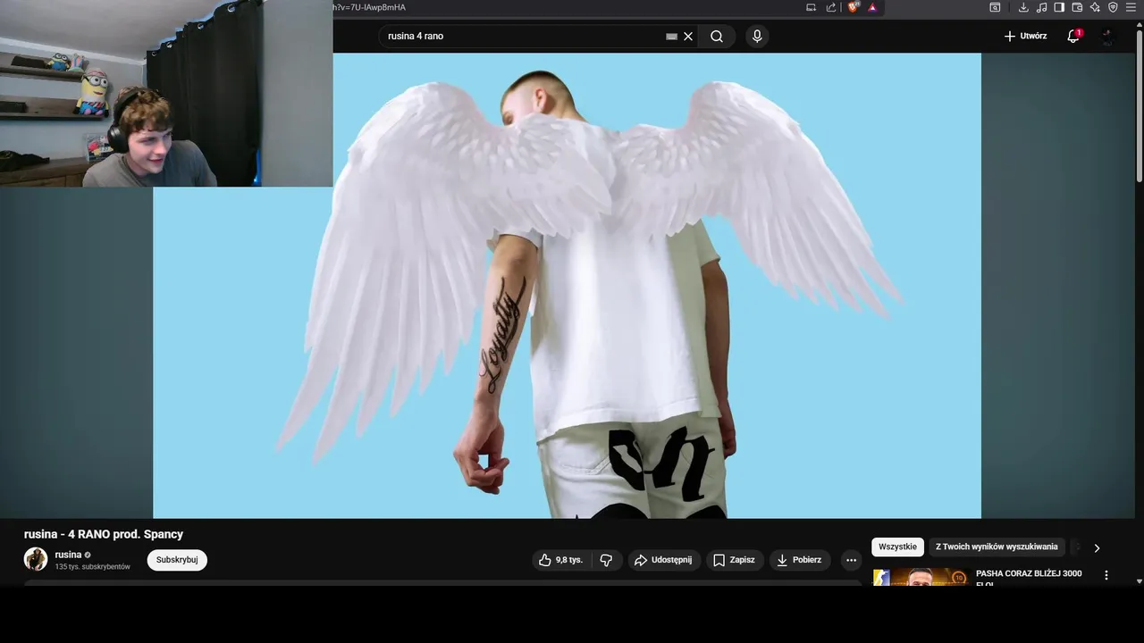Open the three-dot more actions menu
The height and width of the screenshot is (643, 1144).
pyautogui.click(x=851, y=560)
